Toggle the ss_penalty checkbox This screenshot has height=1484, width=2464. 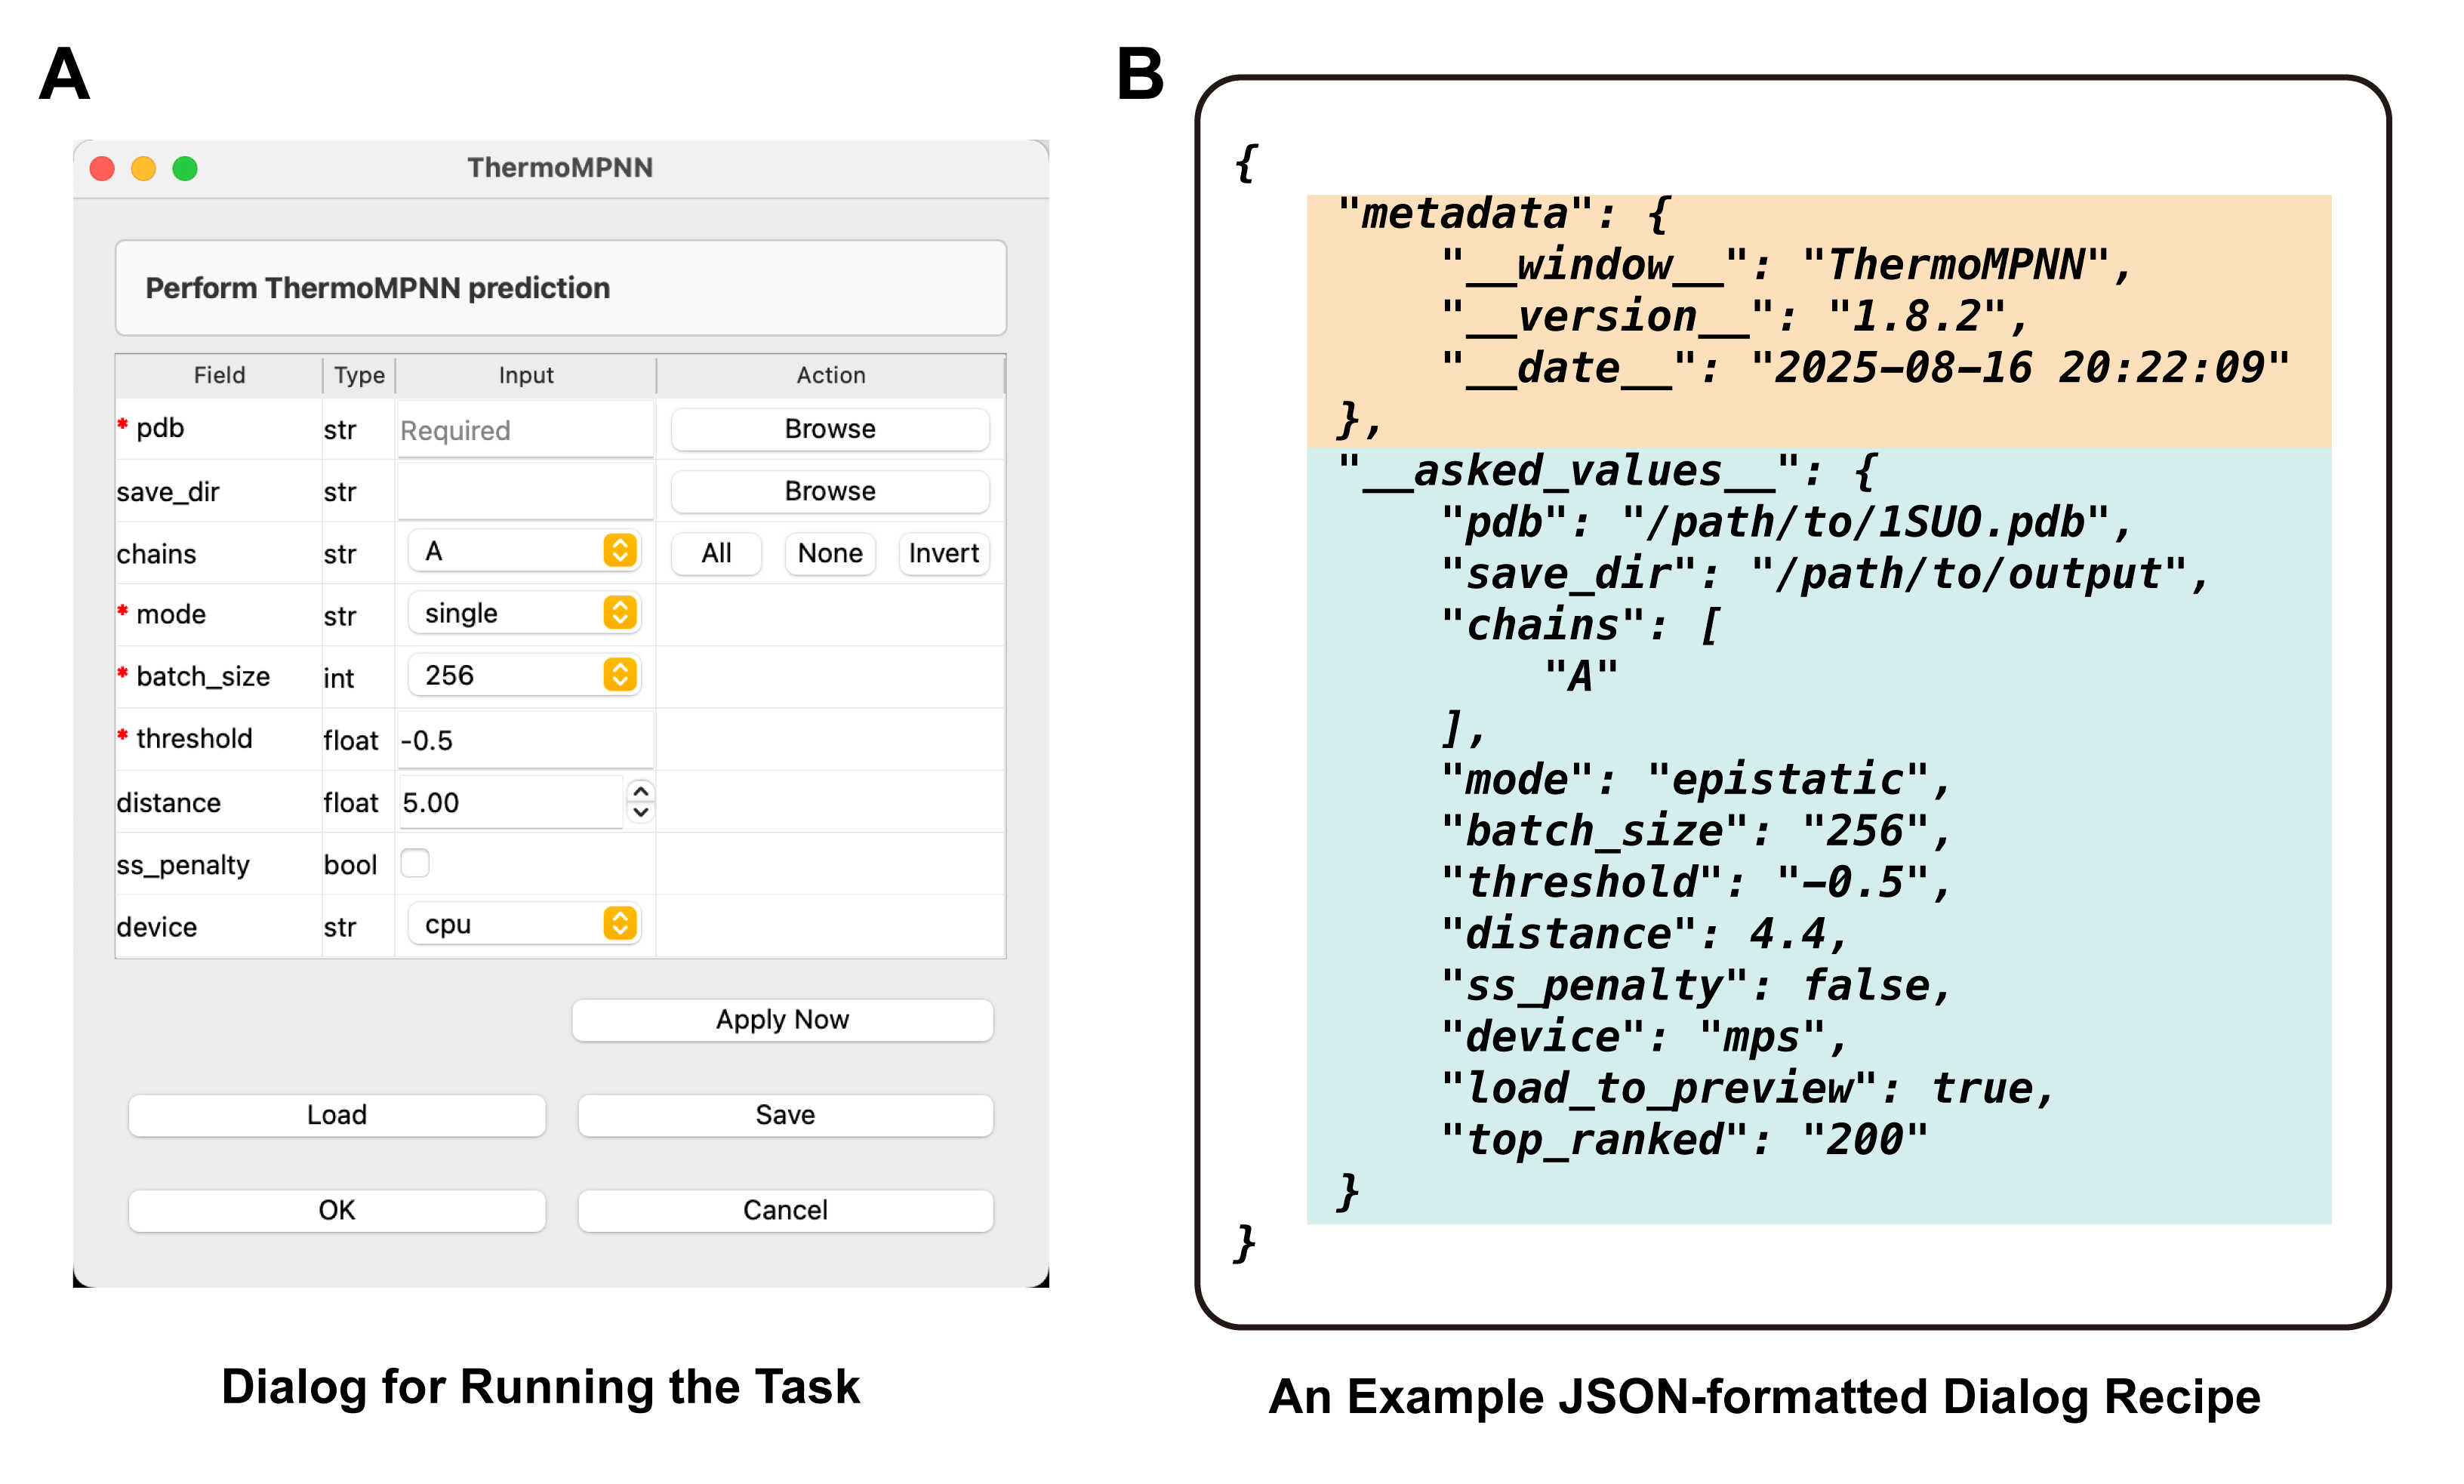click(415, 863)
